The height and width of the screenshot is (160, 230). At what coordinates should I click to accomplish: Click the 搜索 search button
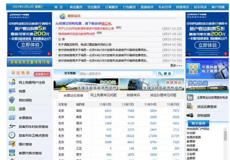click(165, 74)
